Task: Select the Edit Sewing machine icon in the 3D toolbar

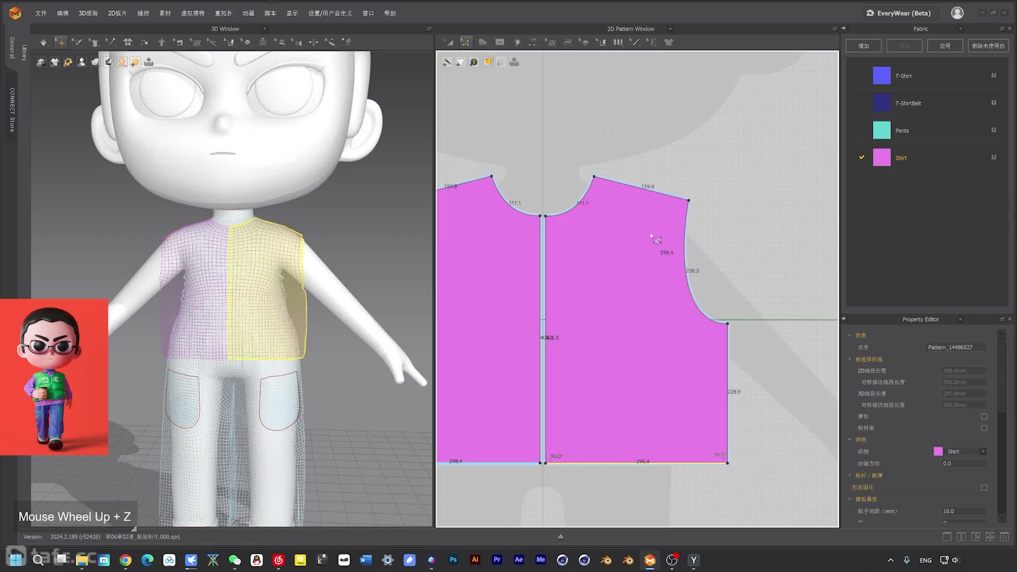Action: click(x=179, y=42)
